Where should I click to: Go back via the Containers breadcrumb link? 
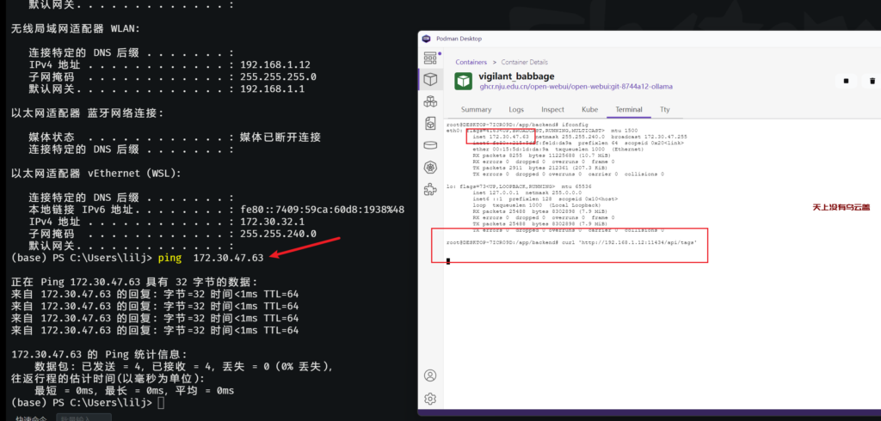tap(471, 63)
